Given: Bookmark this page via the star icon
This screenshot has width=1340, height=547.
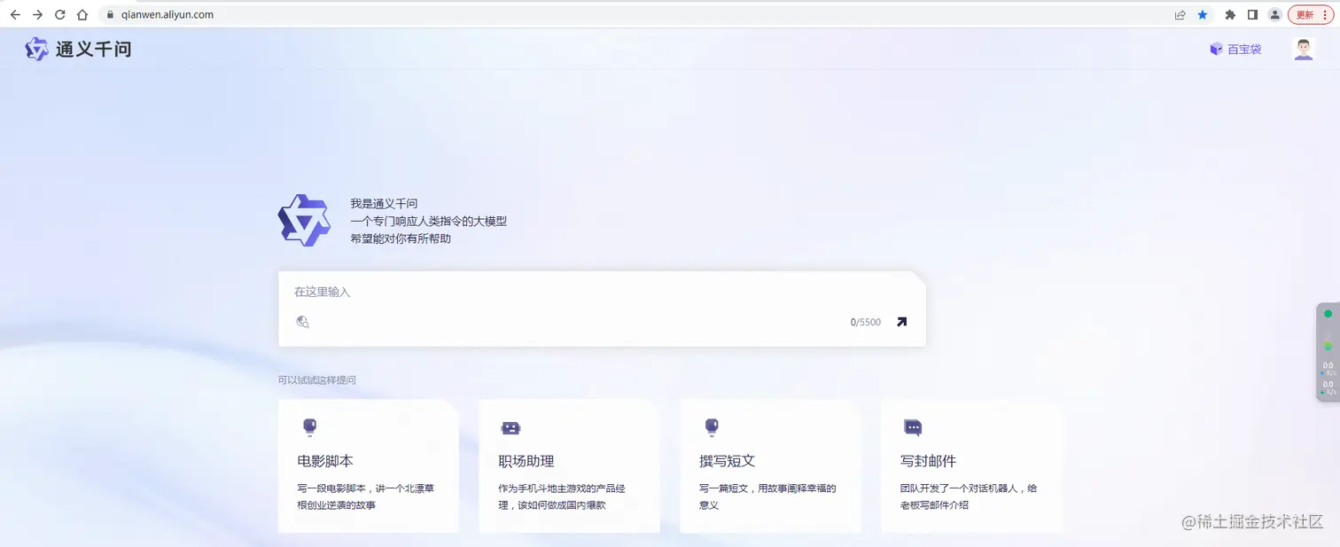Looking at the screenshot, I should (x=1203, y=14).
